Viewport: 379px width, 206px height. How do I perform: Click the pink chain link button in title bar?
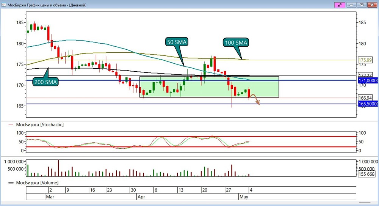[339, 5]
